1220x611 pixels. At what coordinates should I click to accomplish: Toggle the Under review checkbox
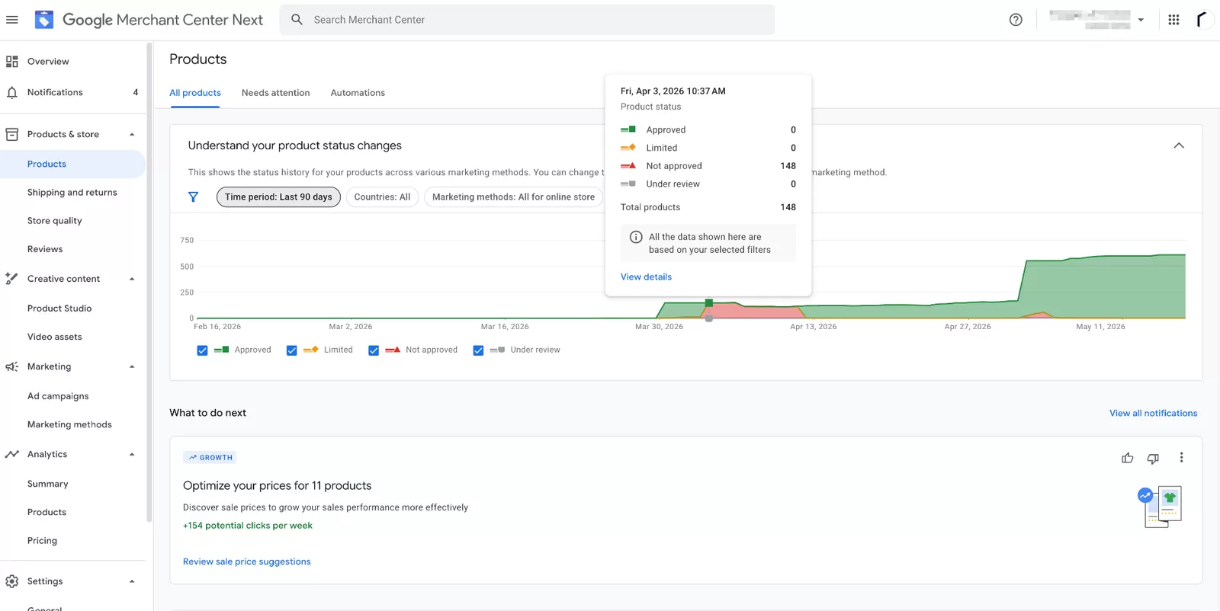[478, 350]
